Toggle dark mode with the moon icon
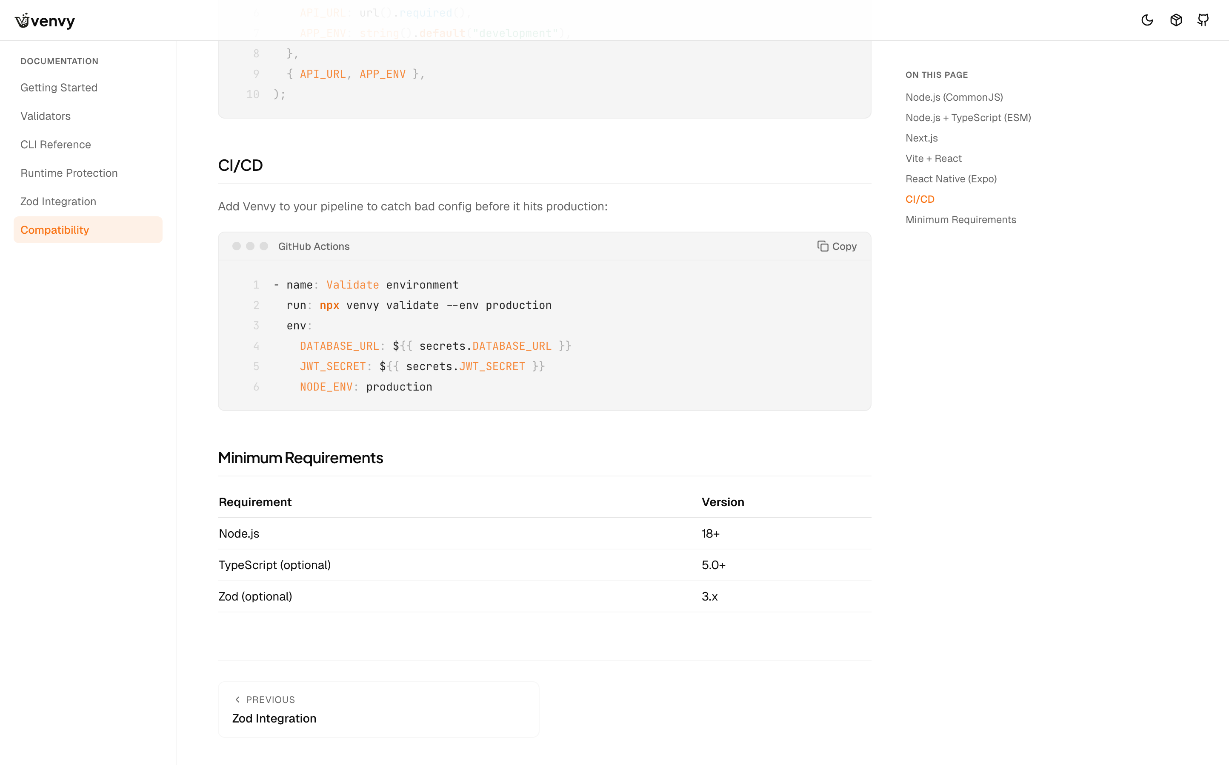This screenshot has width=1229, height=765. pyautogui.click(x=1147, y=20)
